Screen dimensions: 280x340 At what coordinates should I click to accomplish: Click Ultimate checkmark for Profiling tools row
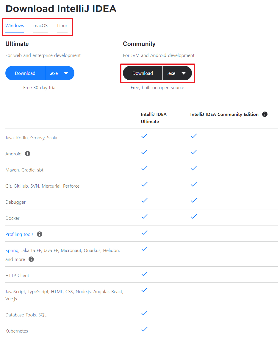click(x=144, y=232)
